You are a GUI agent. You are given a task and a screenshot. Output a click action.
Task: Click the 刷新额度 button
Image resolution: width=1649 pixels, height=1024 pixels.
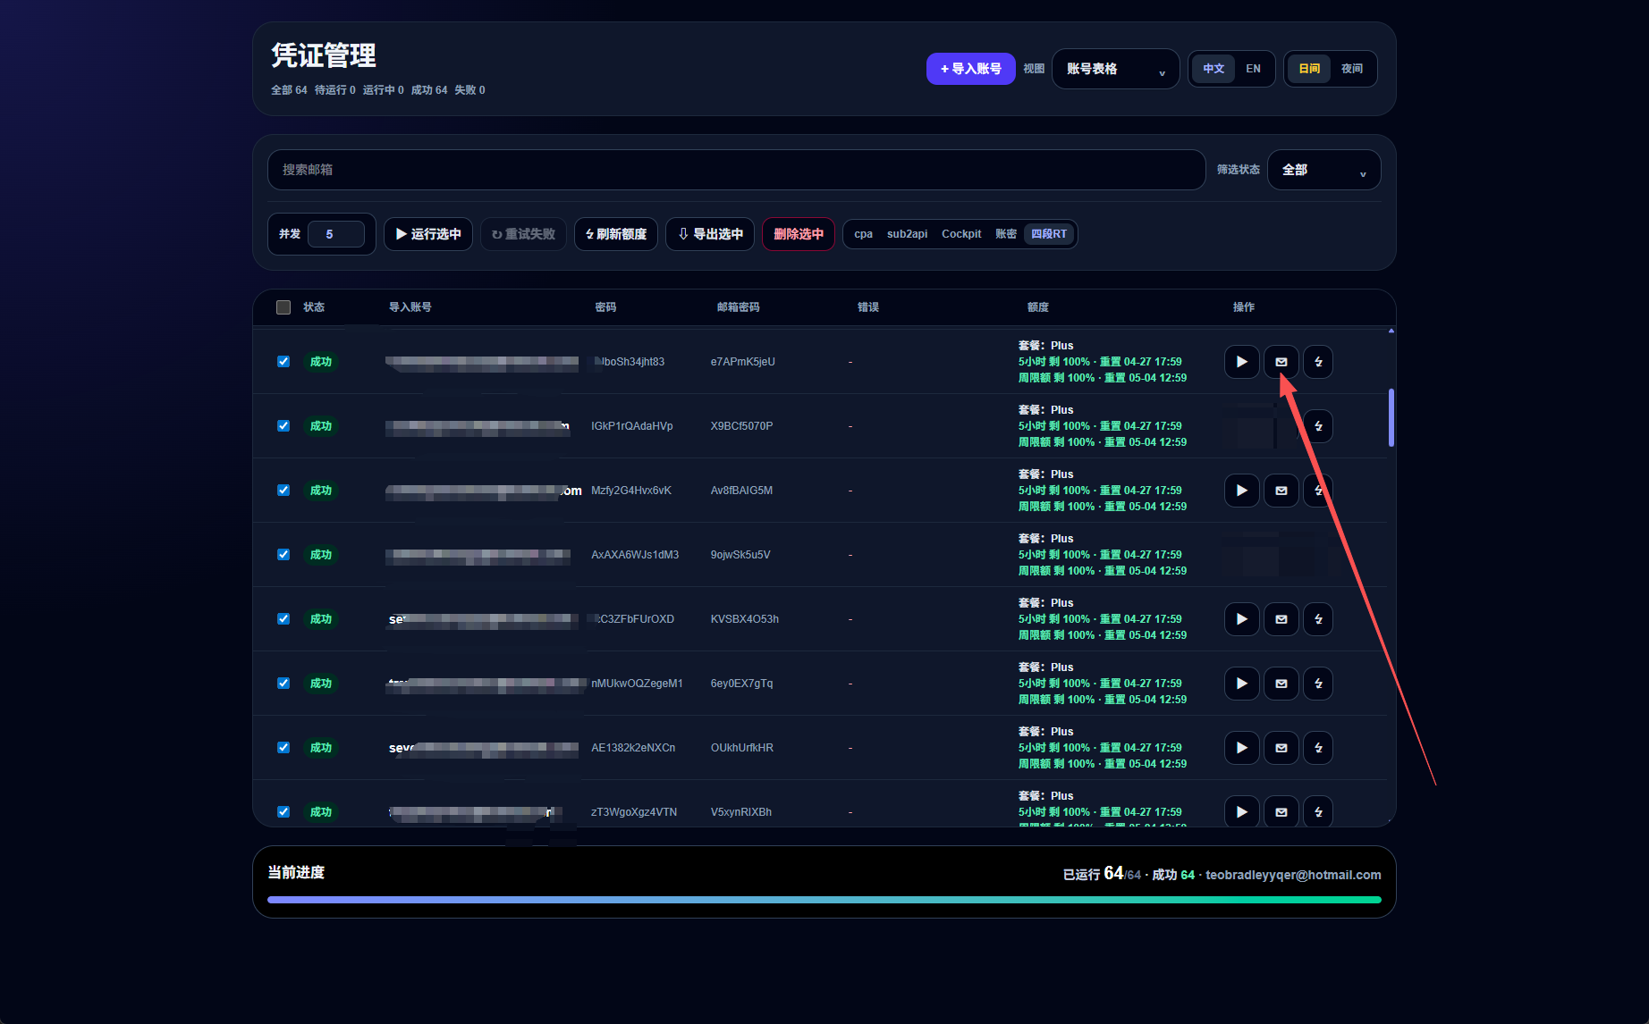[616, 234]
